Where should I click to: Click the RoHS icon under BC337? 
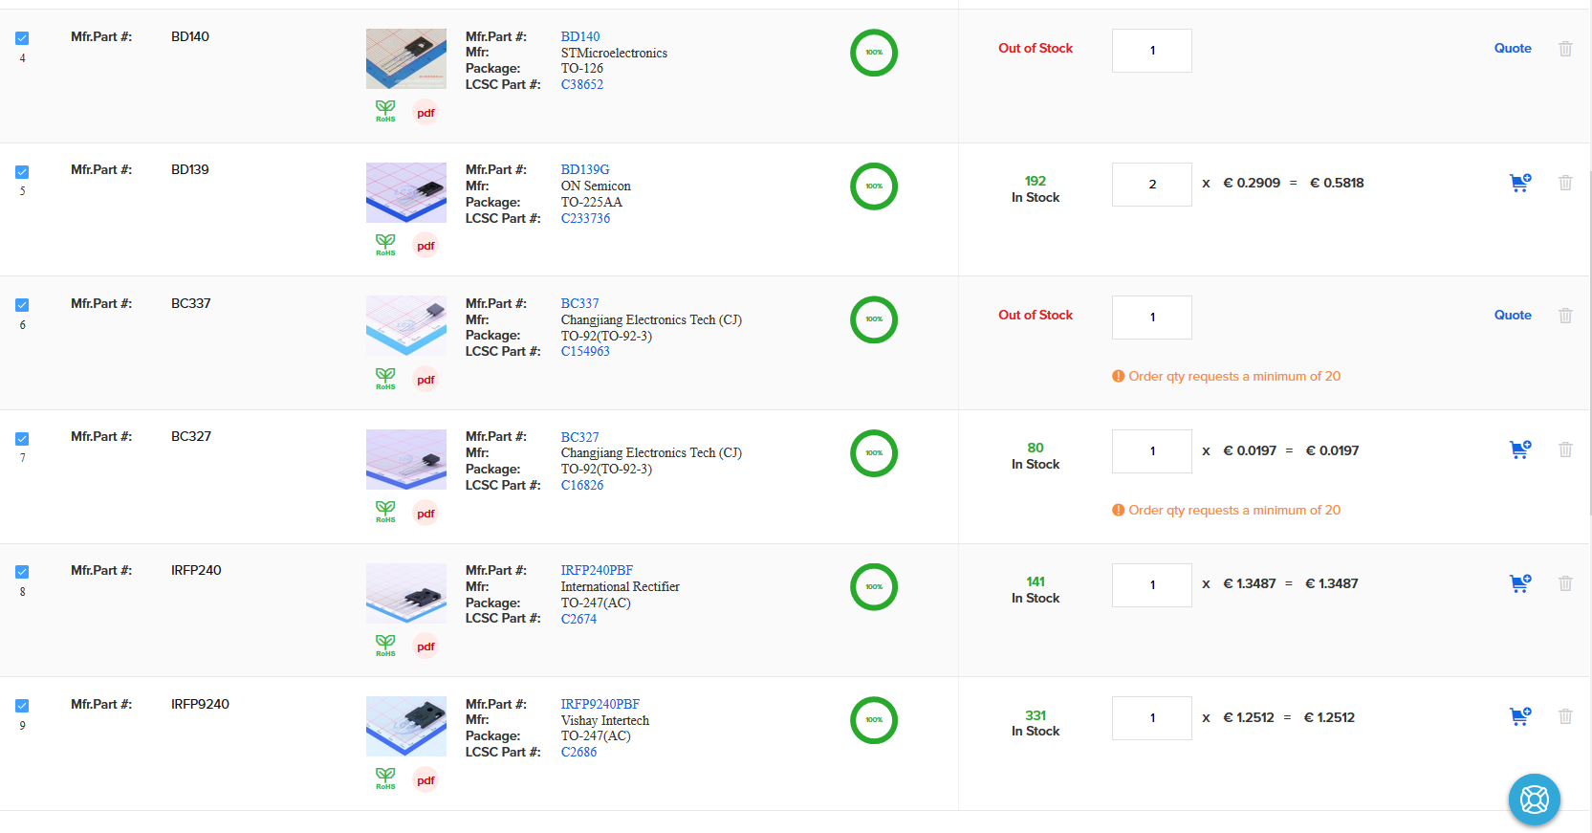coord(385,379)
